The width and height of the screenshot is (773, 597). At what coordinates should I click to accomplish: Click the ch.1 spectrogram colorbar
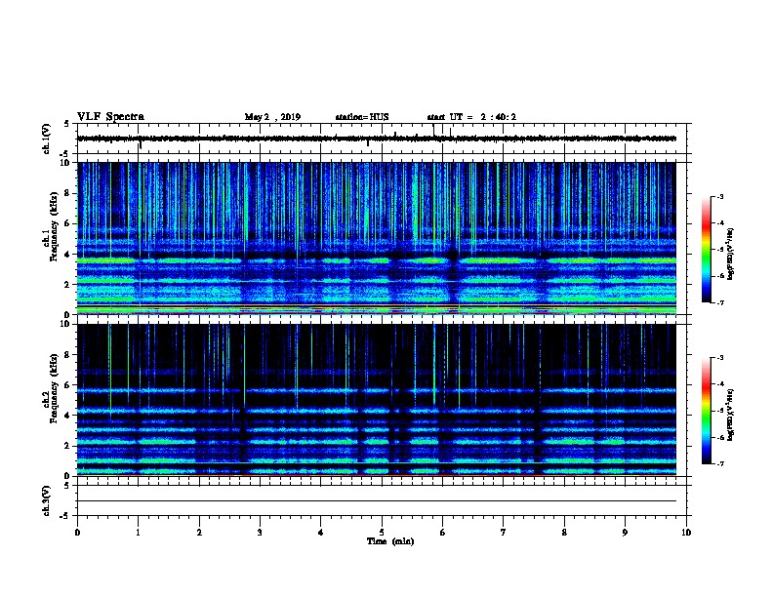click(x=707, y=250)
